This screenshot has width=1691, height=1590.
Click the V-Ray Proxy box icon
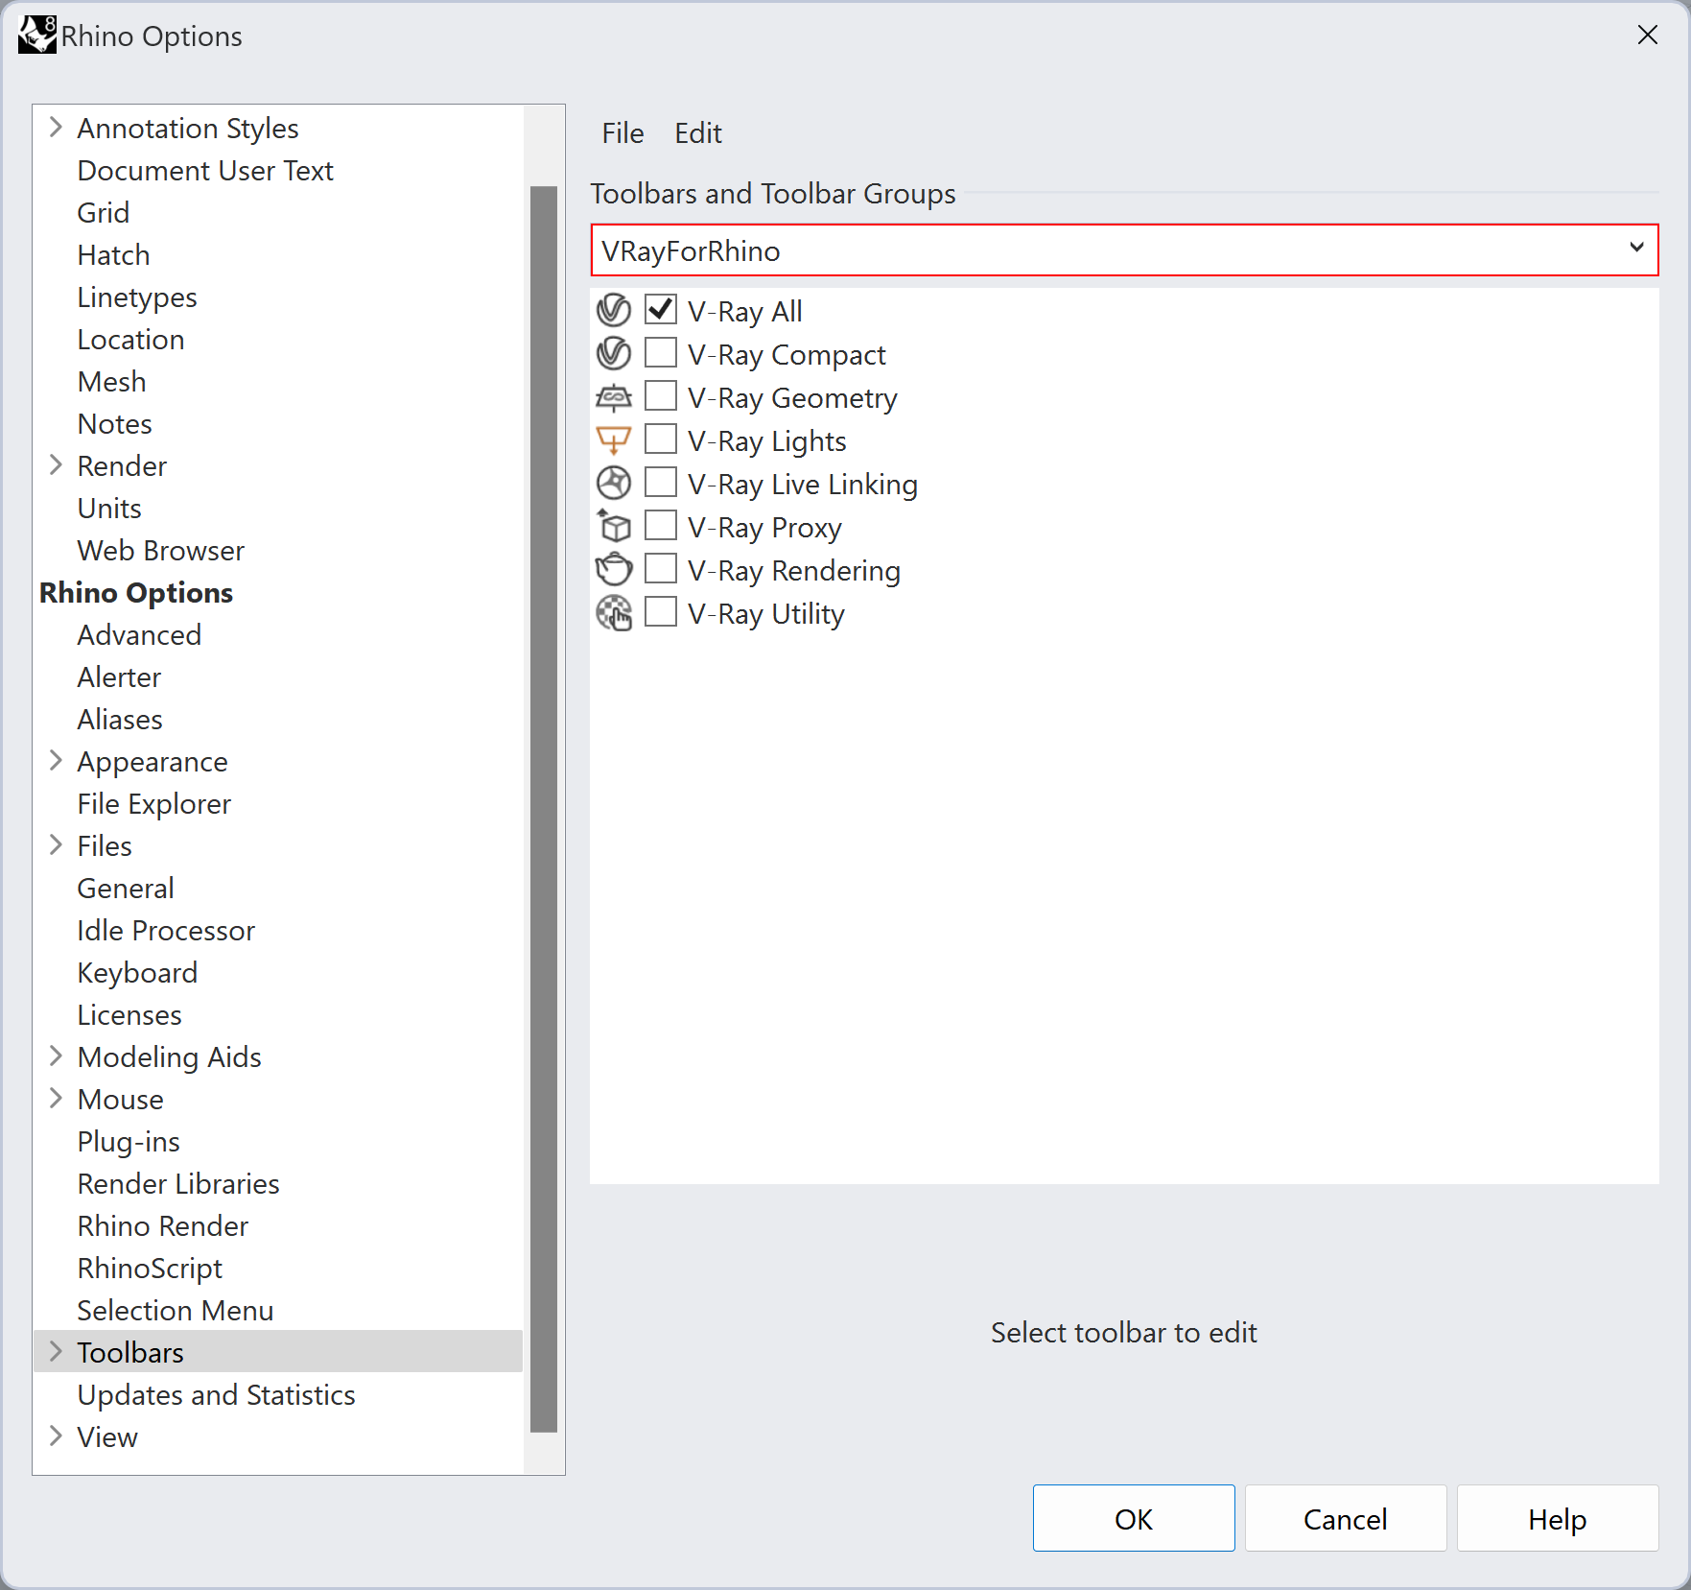tap(614, 527)
